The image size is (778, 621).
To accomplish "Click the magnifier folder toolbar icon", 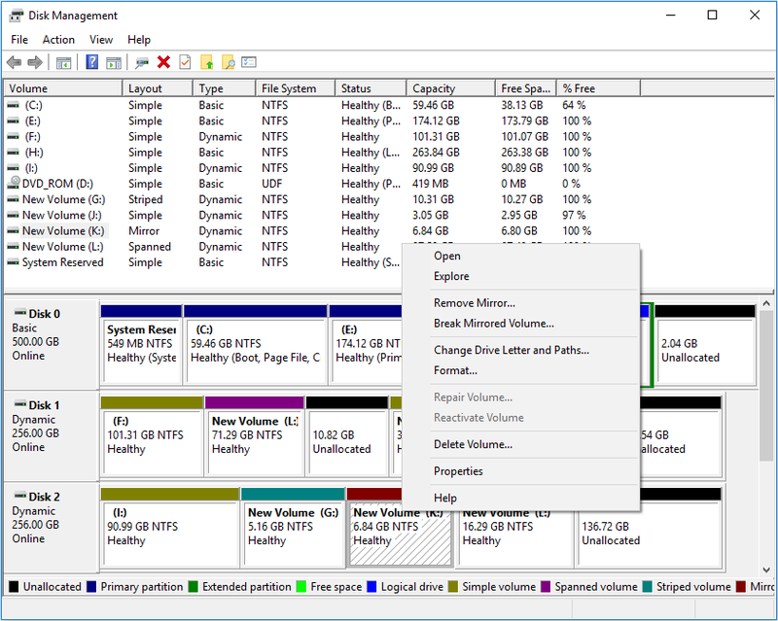I will (228, 62).
